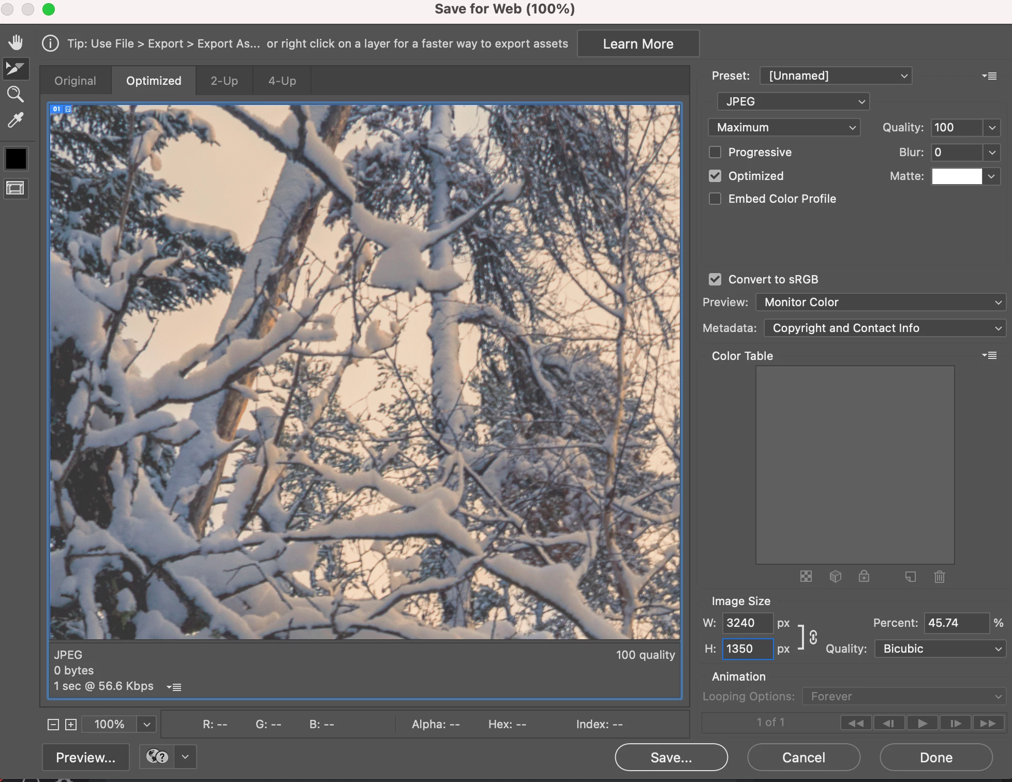
Task: Enable the Progressive checkbox
Action: point(715,152)
